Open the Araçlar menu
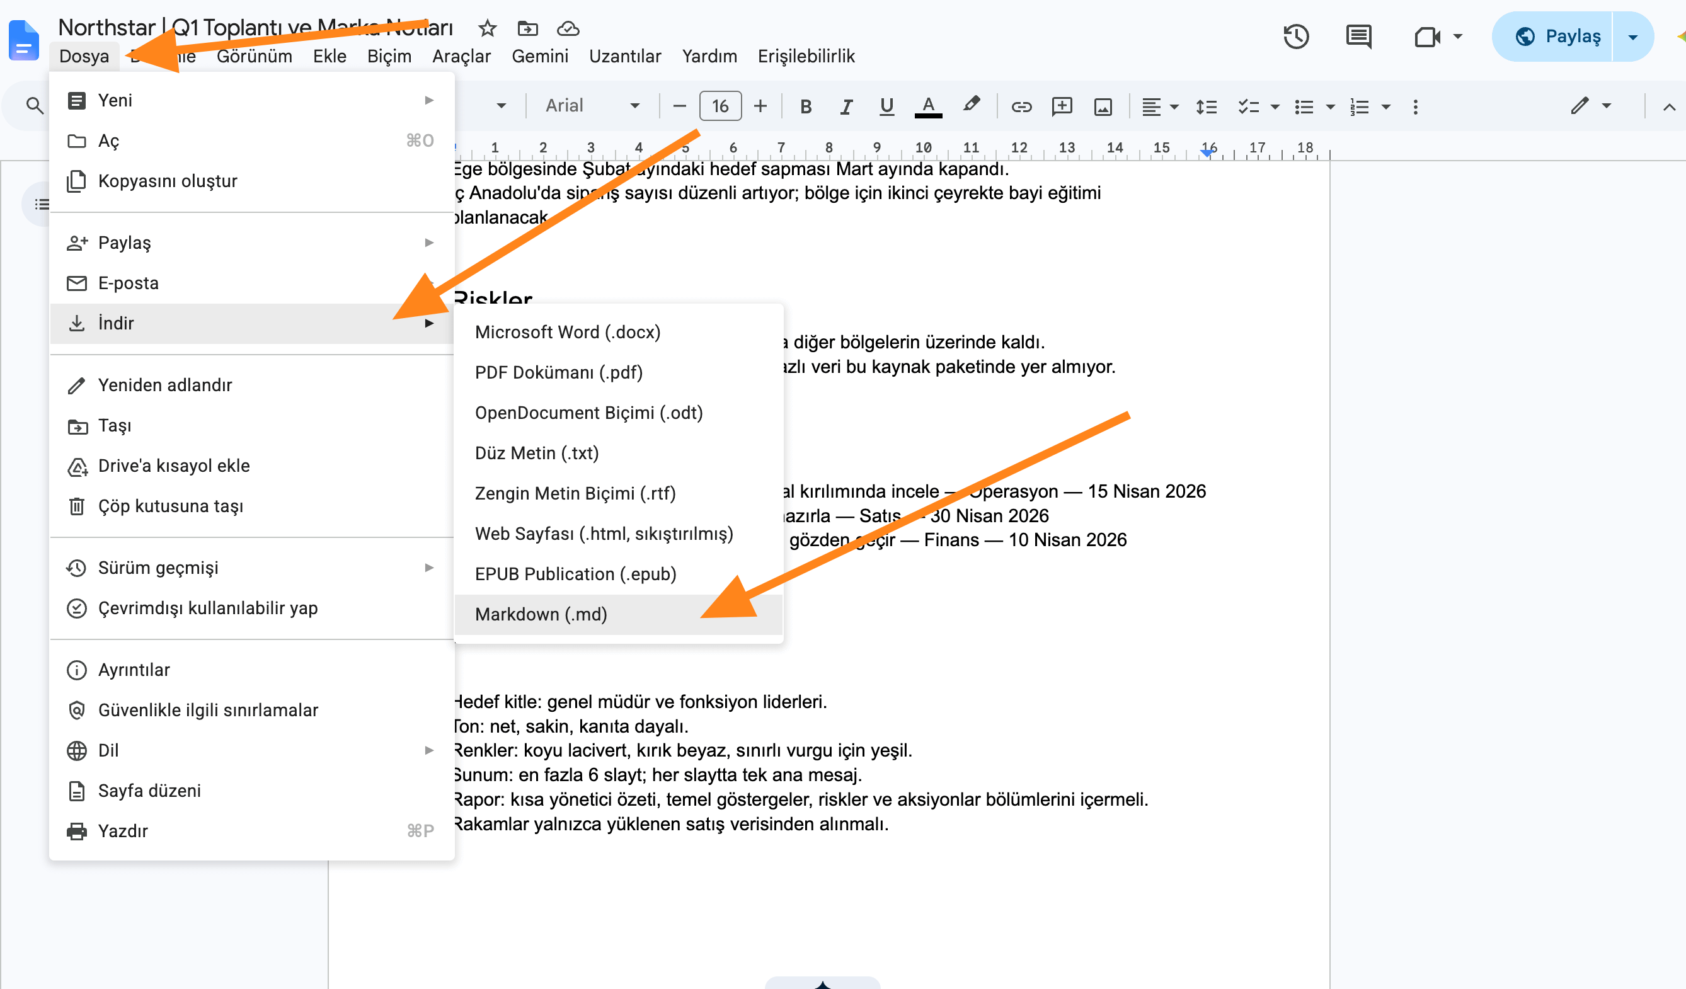The image size is (1686, 989). 461,56
